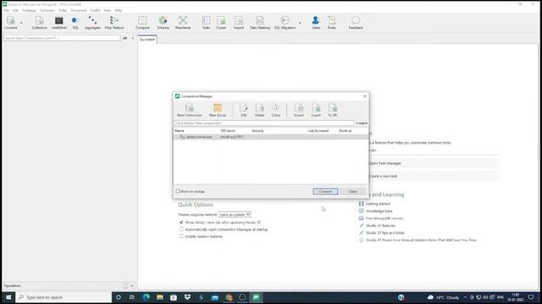Open the Database menu
This screenshot has width=542, height=304.
29,10
